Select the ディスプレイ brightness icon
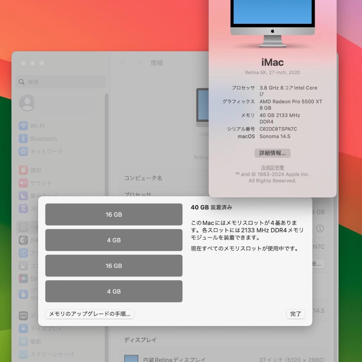Screen dimensions: 362x362 (23, 328)
